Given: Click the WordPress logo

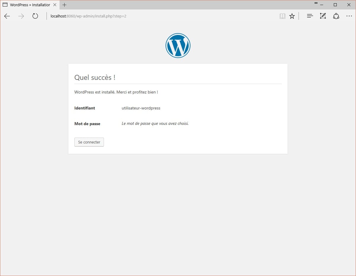Looking at the screenshot, I should pyautogui.click(x=178, y=46).
